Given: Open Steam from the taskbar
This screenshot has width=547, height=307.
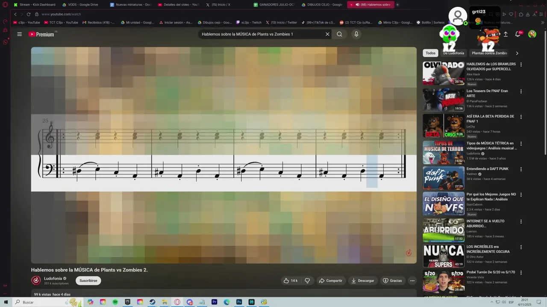Looking at the screenshot, I should 153,302.
